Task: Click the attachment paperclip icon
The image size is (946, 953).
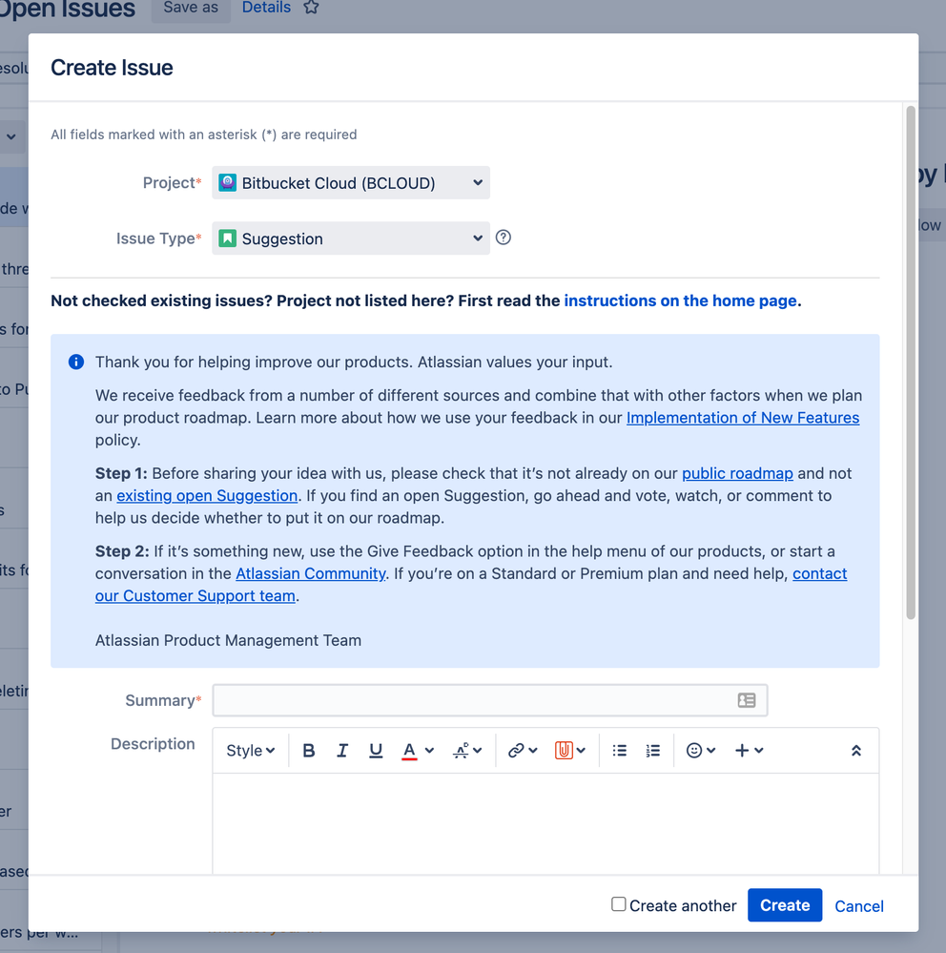Action: coord(564,751)
